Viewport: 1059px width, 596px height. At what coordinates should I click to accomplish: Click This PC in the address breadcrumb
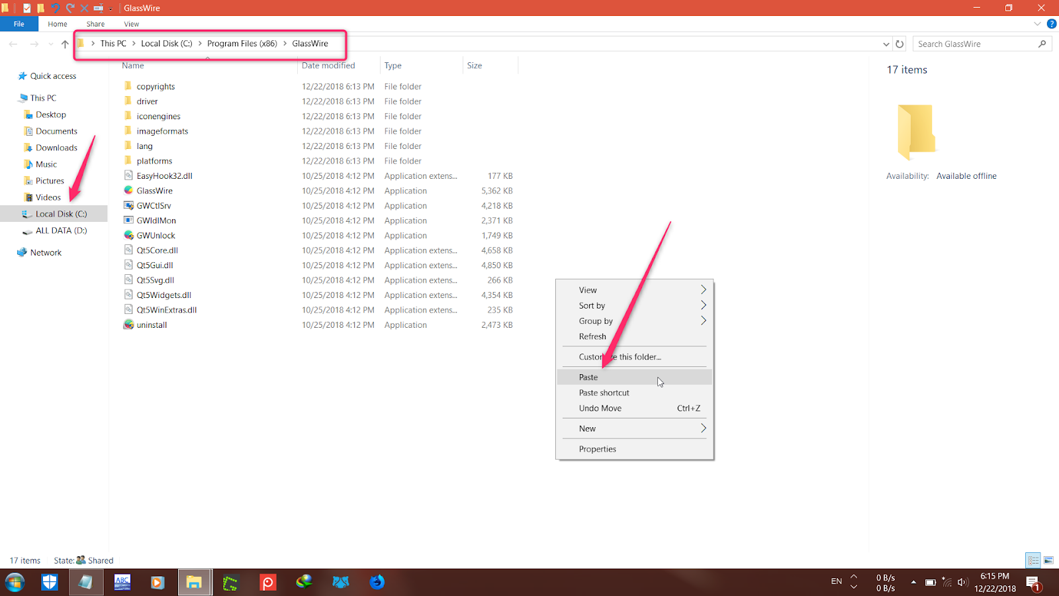point(113,44)
